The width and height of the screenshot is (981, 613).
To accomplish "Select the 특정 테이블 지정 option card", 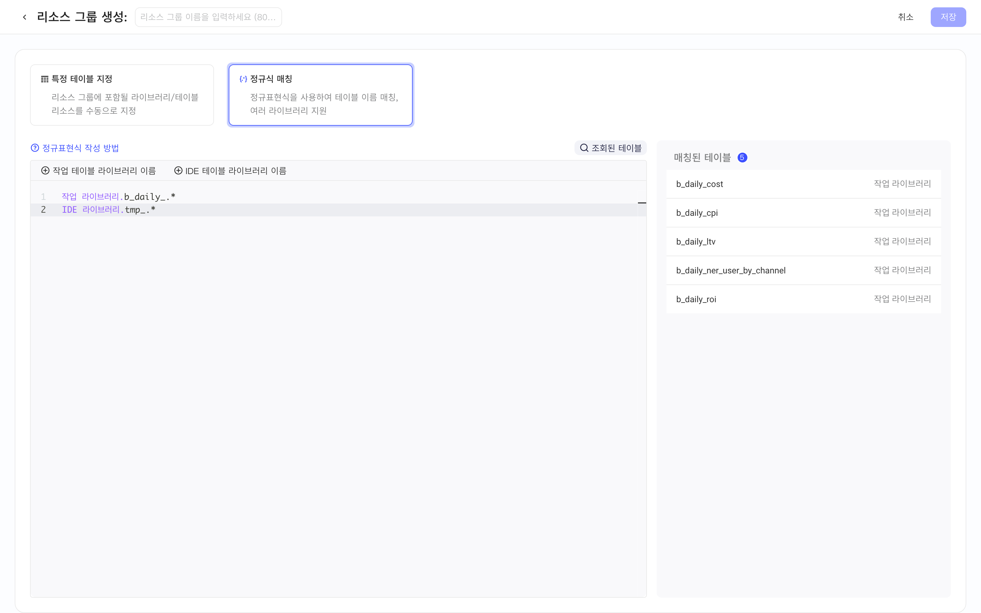I will coord(122,95).
